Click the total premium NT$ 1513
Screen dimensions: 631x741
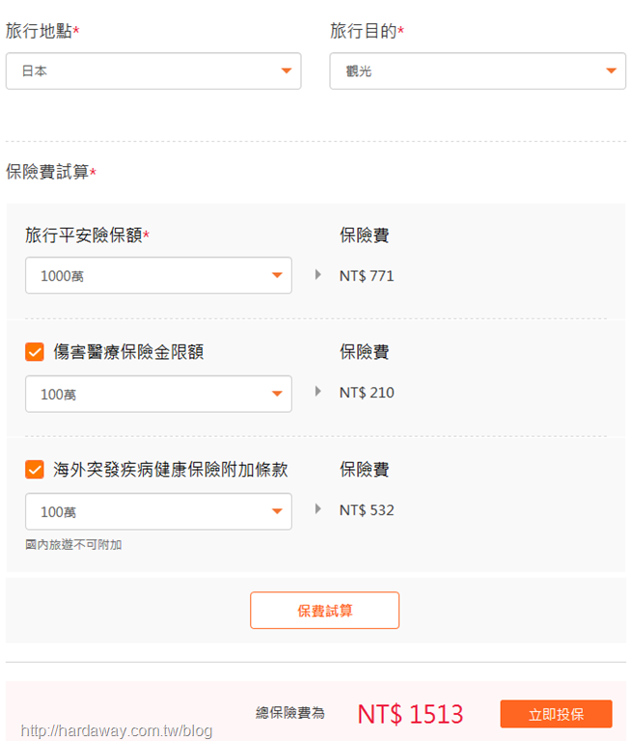pos(410,714)
